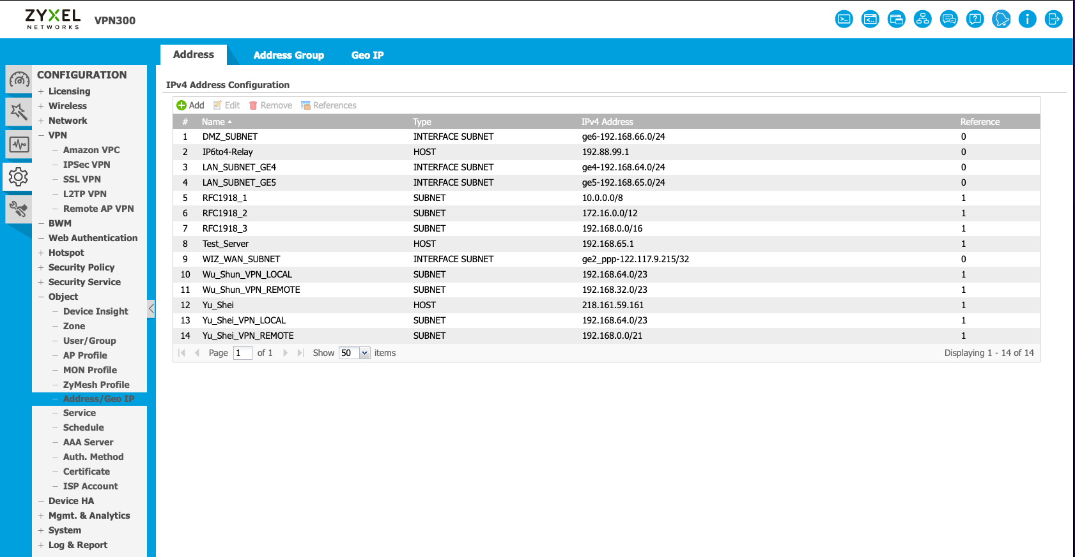Screen dimensions: 1075x557
Task: Open the Quick Setup wizard wand icon
Action: pyautogui.click(x=19, y=112)
